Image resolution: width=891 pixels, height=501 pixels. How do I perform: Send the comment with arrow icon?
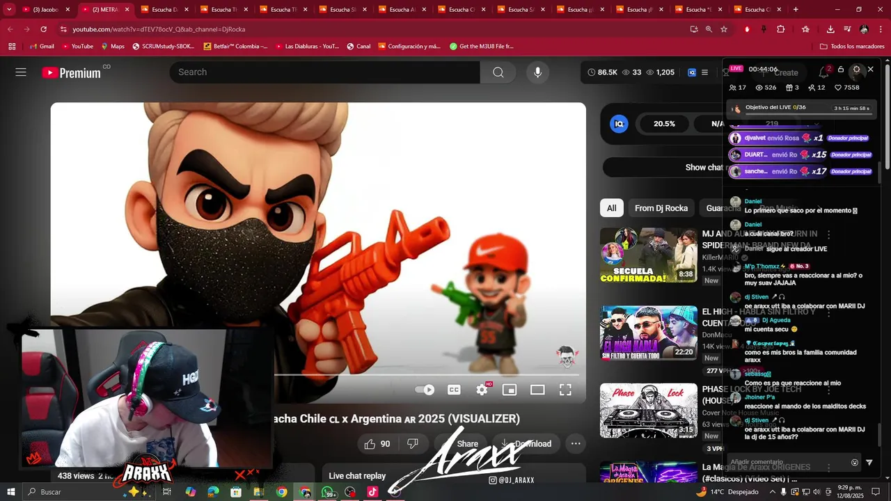coord(869,463)
